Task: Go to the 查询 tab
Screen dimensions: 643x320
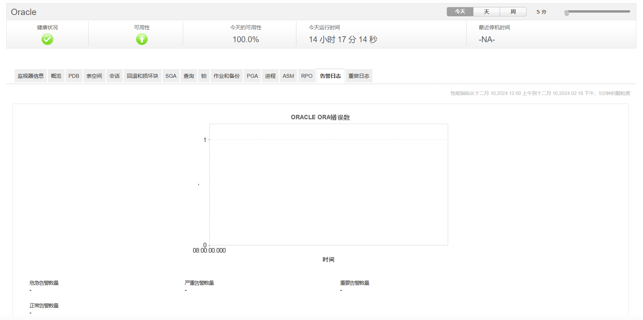Action: click(189, 76)
